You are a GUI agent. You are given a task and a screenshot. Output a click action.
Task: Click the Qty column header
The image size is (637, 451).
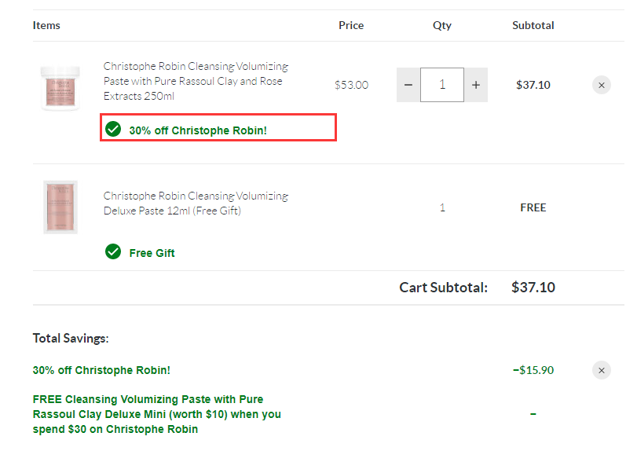tap(442, 26)
